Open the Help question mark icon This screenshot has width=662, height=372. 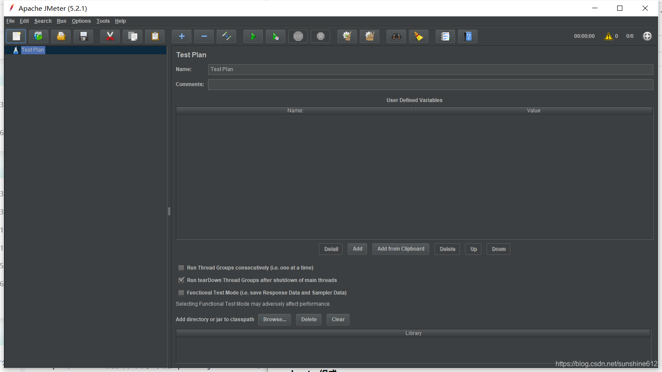(x=468, y=36)
